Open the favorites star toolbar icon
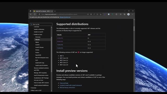Screen dimensions: 167x94 click(121, 14)
